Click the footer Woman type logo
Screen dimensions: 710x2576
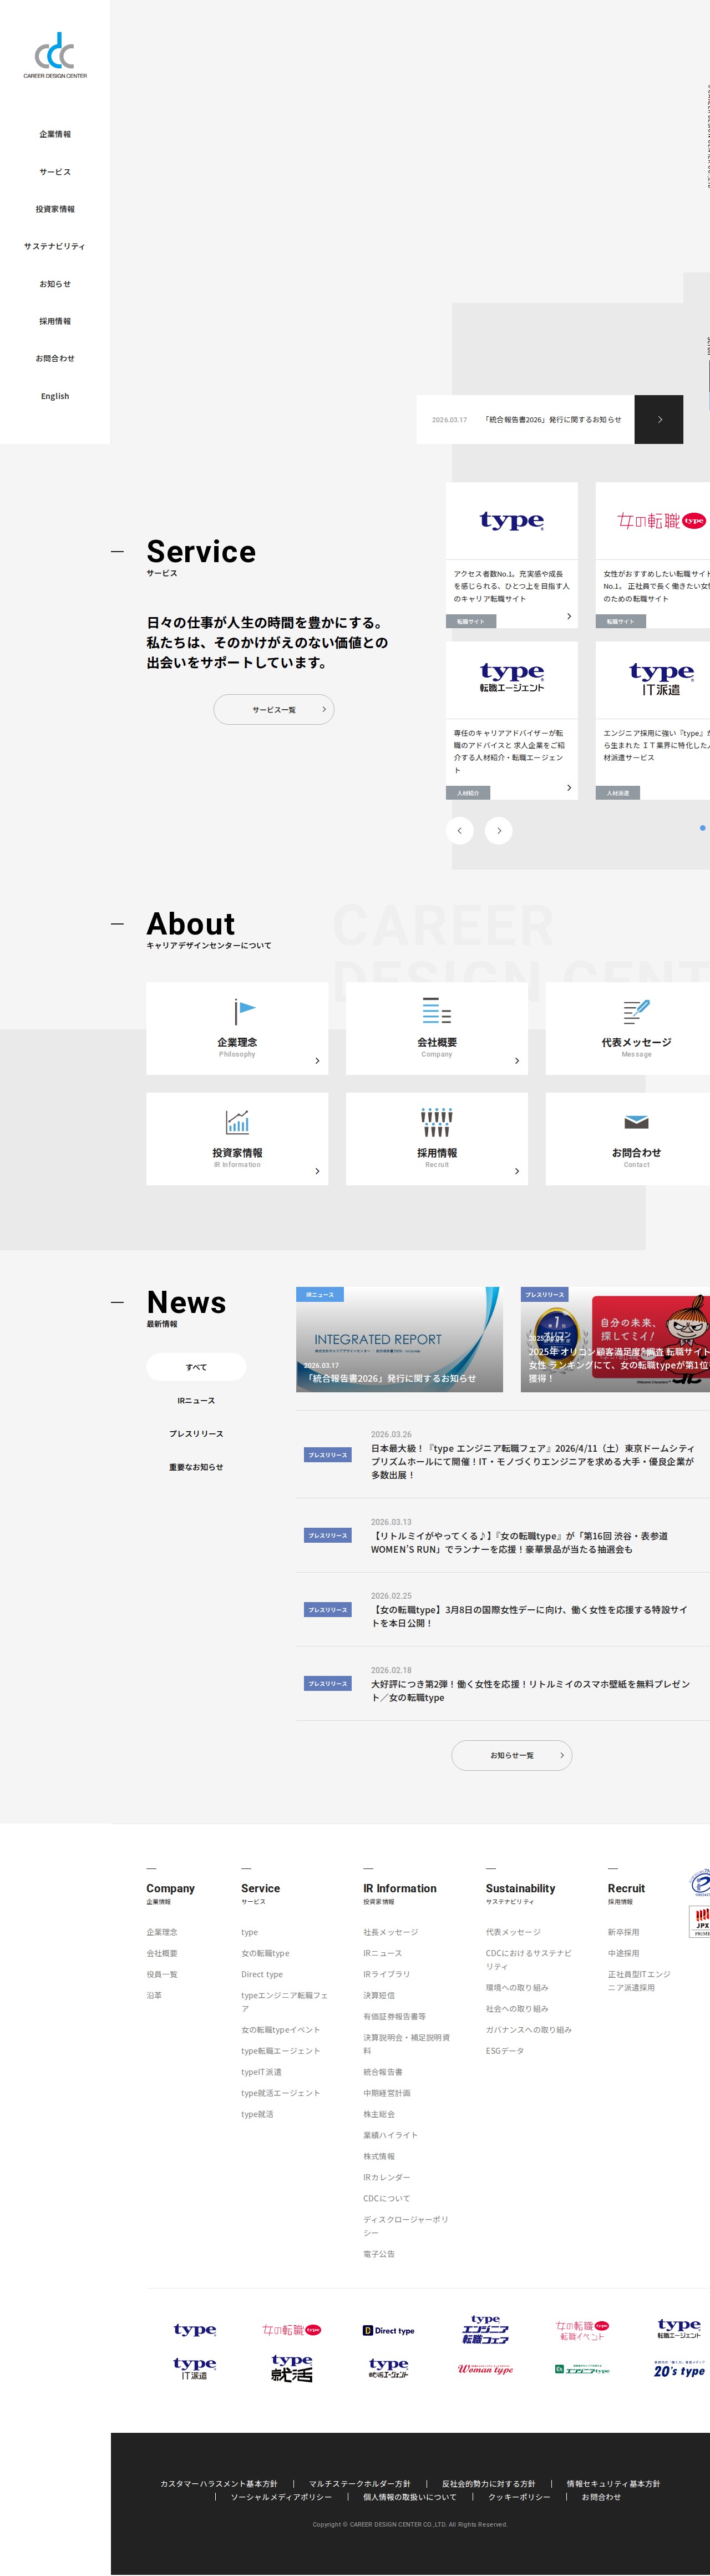[x=485, y=2369]
